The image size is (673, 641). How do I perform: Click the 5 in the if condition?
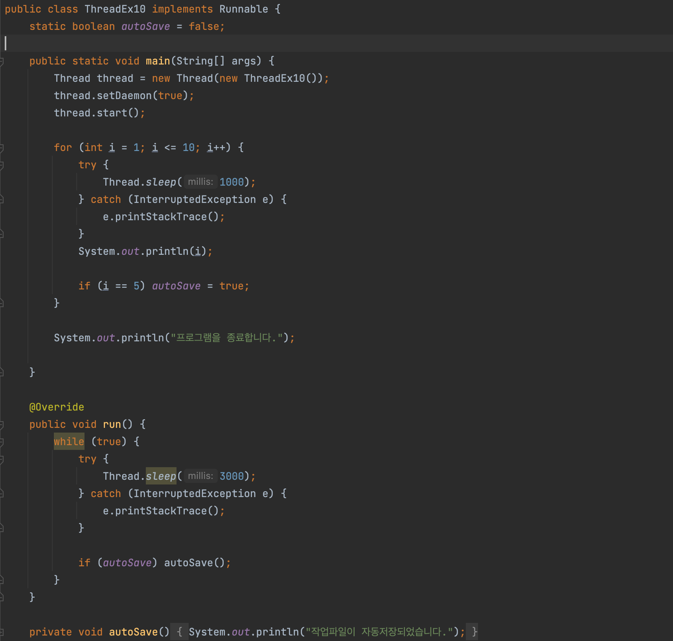[136, 286]
